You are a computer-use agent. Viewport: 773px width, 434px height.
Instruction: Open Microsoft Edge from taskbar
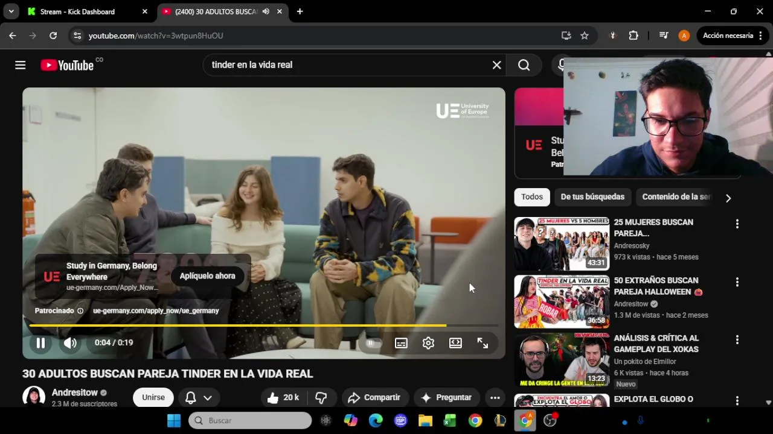point(376,421)
